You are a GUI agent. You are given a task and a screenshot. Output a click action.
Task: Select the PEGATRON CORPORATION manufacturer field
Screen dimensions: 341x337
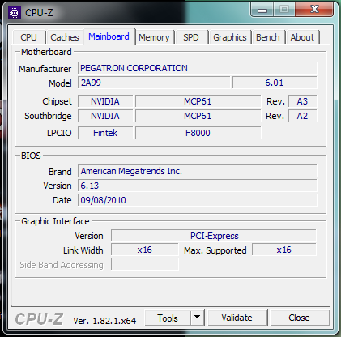click(x=198, y=68)
